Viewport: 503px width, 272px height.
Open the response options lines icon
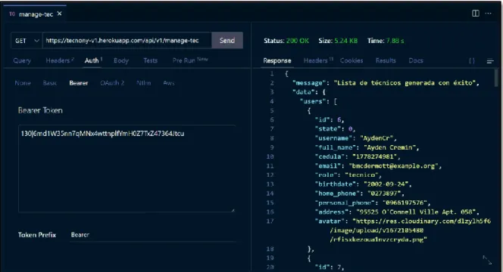(490, 61)
